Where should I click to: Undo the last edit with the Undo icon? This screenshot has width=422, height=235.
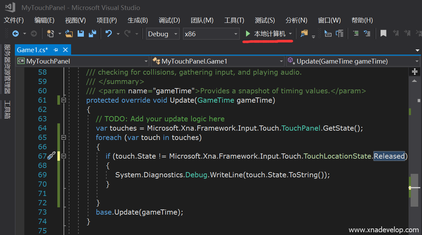(x=109, y=34)
